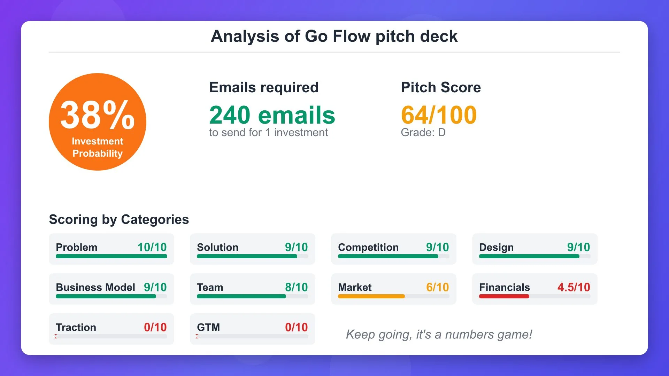The height and width of the screenshot is (376, 669).
Task: Click the red marker on Traction bar
Action: 56,336
